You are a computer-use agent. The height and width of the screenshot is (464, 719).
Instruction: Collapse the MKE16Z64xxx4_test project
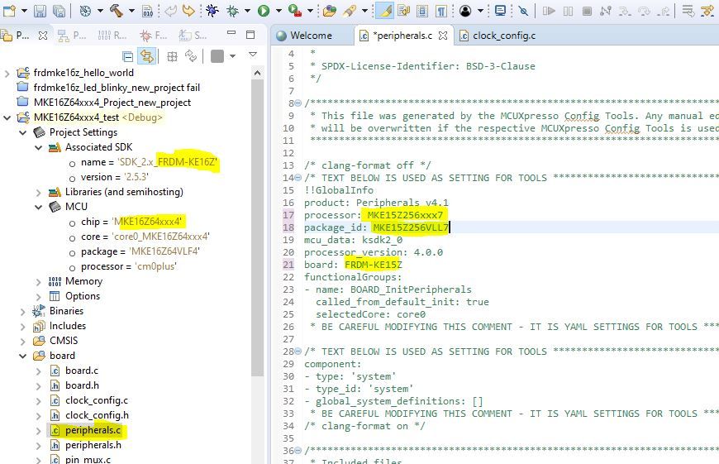7,118
